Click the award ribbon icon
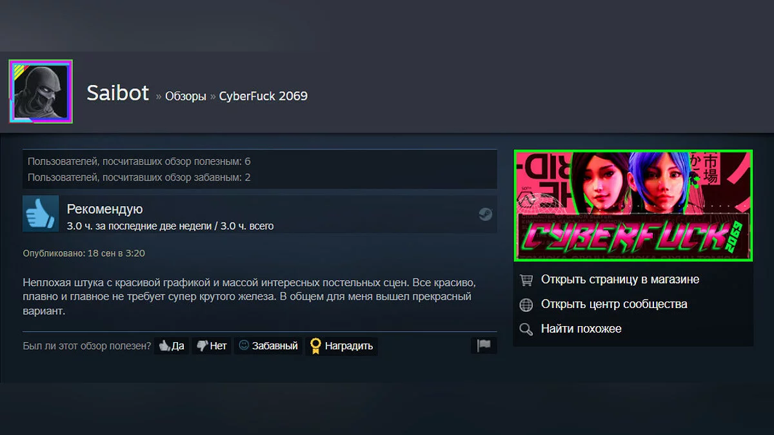The height and width of the screenshot is (435, 774). coord(315,346)
